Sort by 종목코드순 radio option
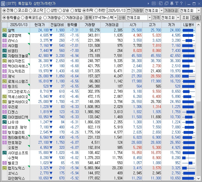202x182 pixels. click(x=23, y=18)
